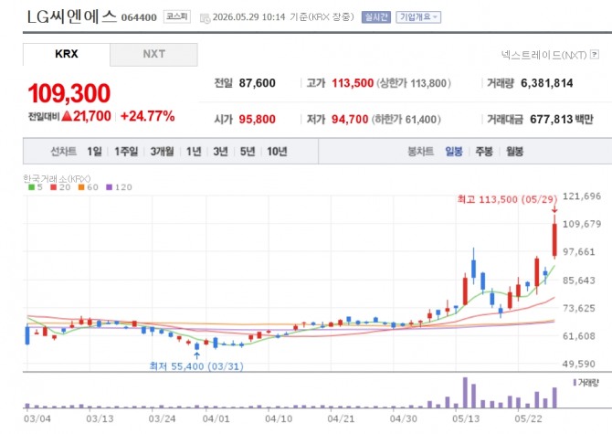Select the 월봉 monthly candle chart
The width and height of the screenshot is (612, 434).
(514, 152)
